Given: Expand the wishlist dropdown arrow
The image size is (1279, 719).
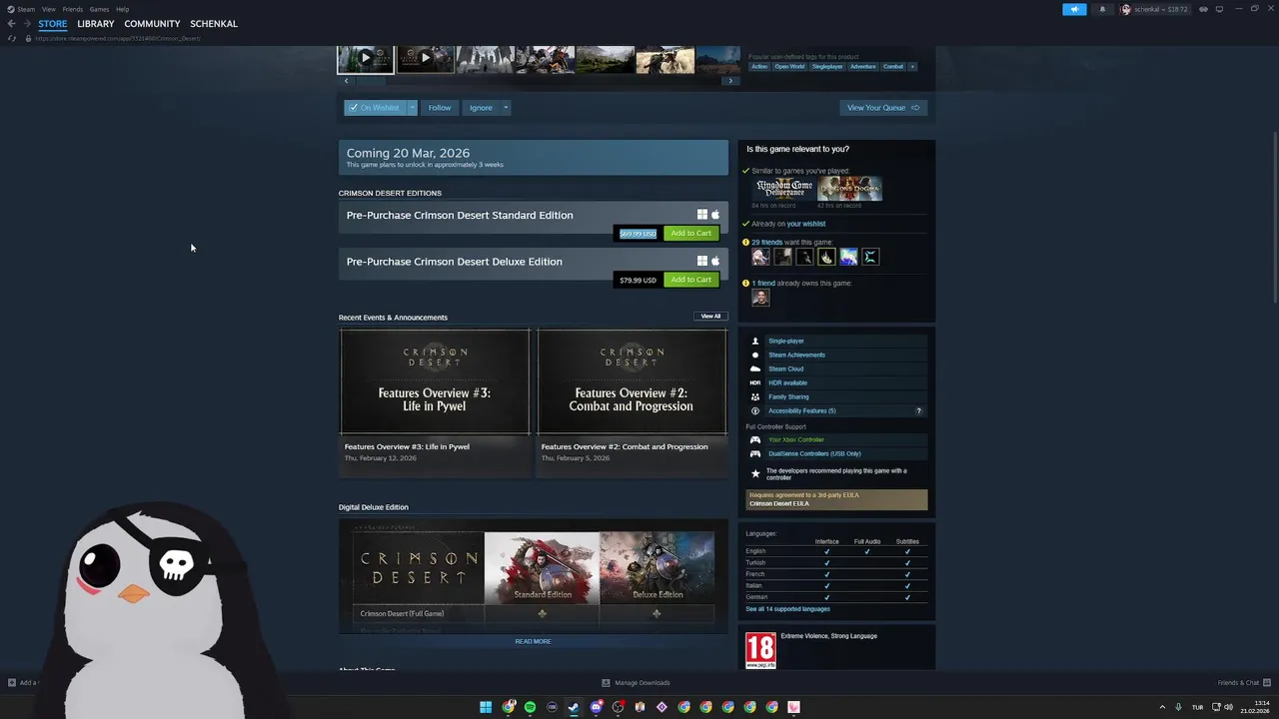Looking at the screenshot, I should pos(412,108).
